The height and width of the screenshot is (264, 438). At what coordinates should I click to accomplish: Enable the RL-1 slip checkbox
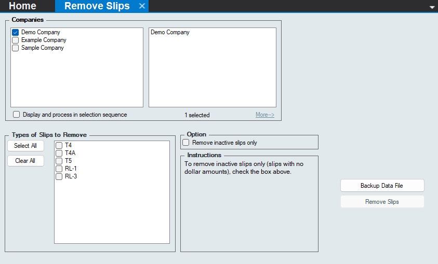(59, 169)
